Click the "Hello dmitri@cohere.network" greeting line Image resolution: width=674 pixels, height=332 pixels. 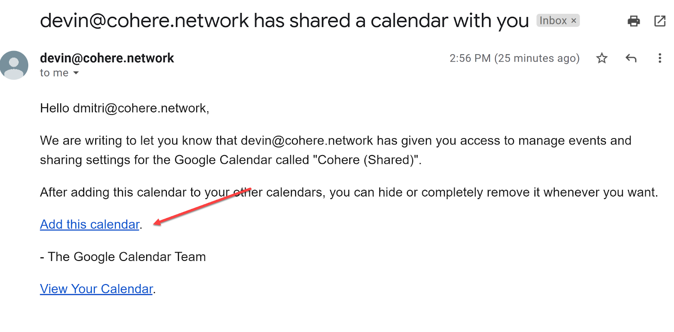(125, 108)
